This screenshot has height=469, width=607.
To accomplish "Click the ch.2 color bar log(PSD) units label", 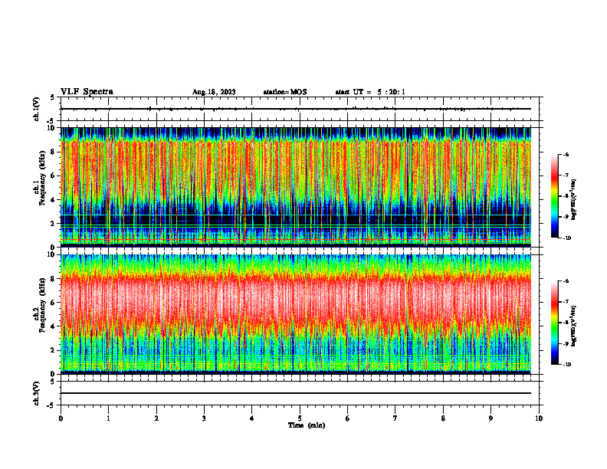I will pos(574,326).
